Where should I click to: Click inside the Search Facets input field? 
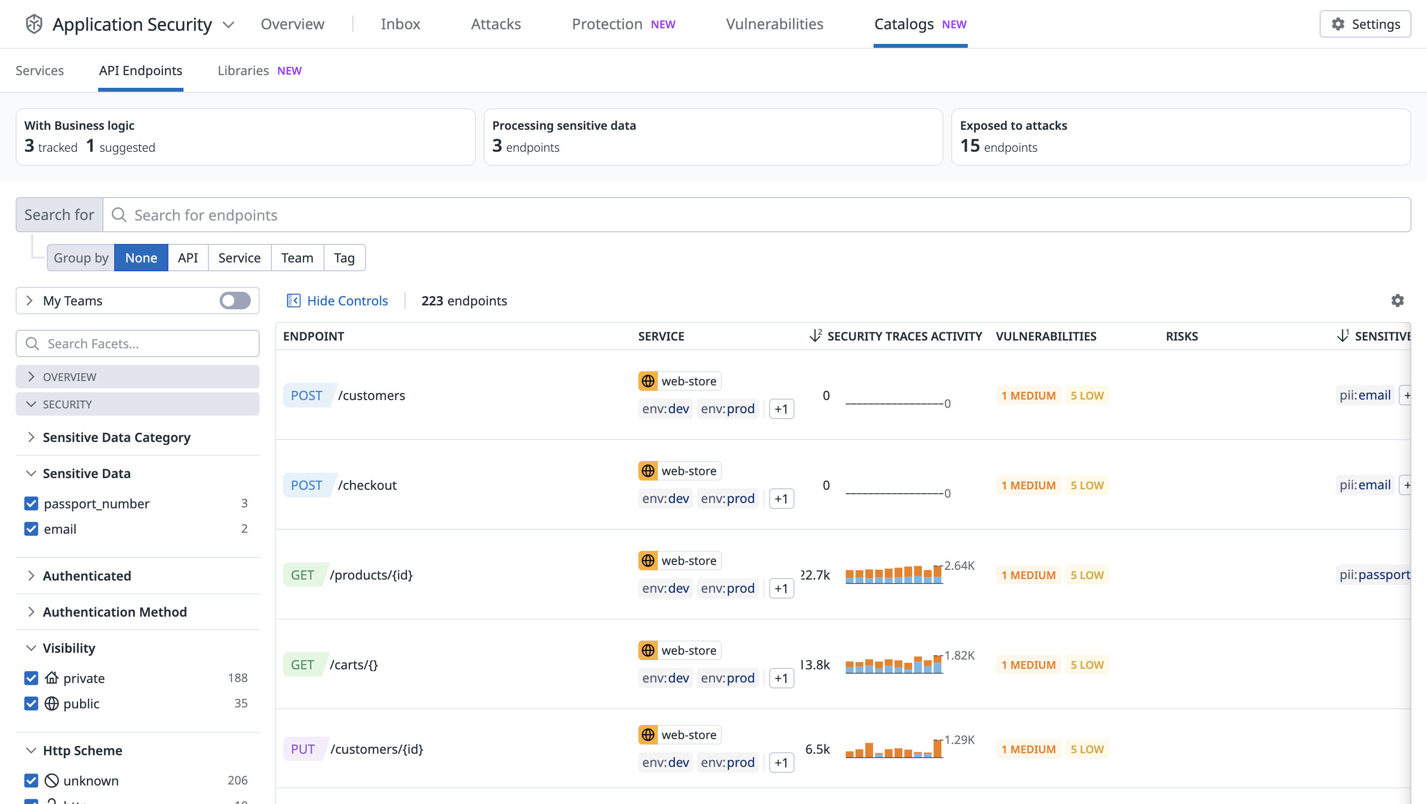pos(138,343)
